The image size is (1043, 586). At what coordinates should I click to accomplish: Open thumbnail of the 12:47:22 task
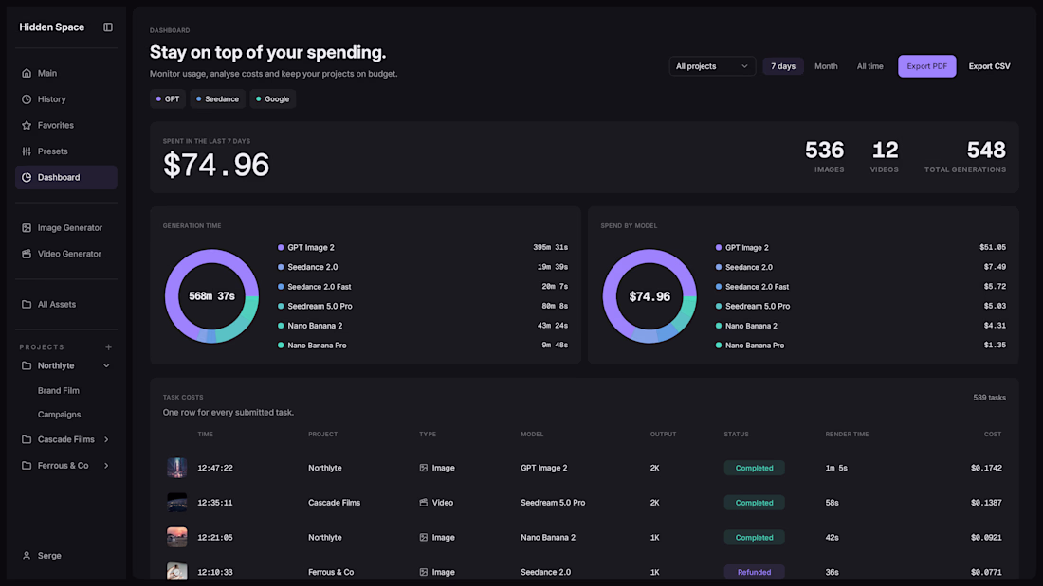177,468
